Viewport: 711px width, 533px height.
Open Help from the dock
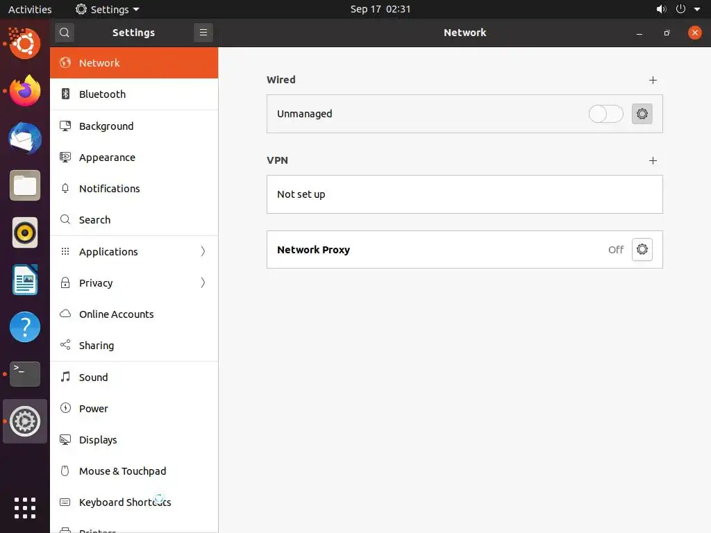point(25,327)
